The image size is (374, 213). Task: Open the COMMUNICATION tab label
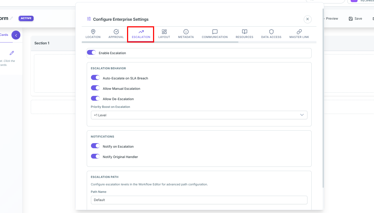[215, 37]
